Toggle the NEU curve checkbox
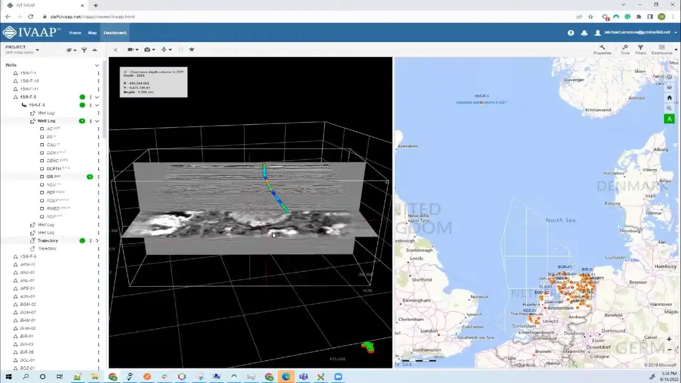Image resolution: width=681 pixels, height=383 pixels. tap(43, 185)
